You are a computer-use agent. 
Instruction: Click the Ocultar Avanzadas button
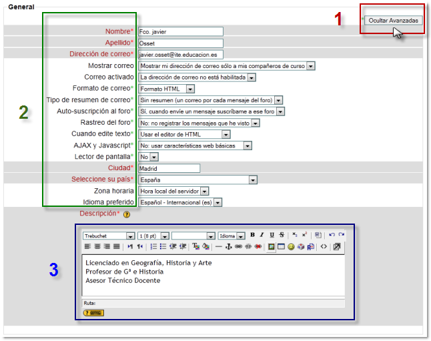(x=394, y=21)
